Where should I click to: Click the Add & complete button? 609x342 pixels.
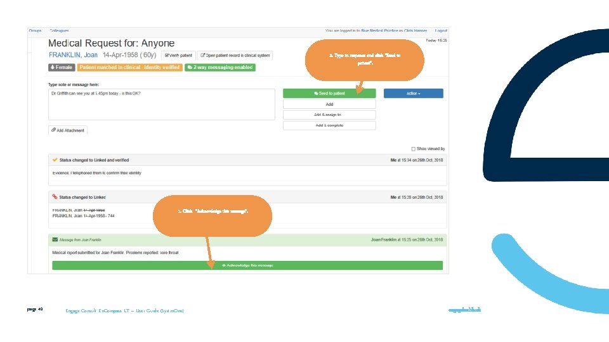click(x=329, y=125)
